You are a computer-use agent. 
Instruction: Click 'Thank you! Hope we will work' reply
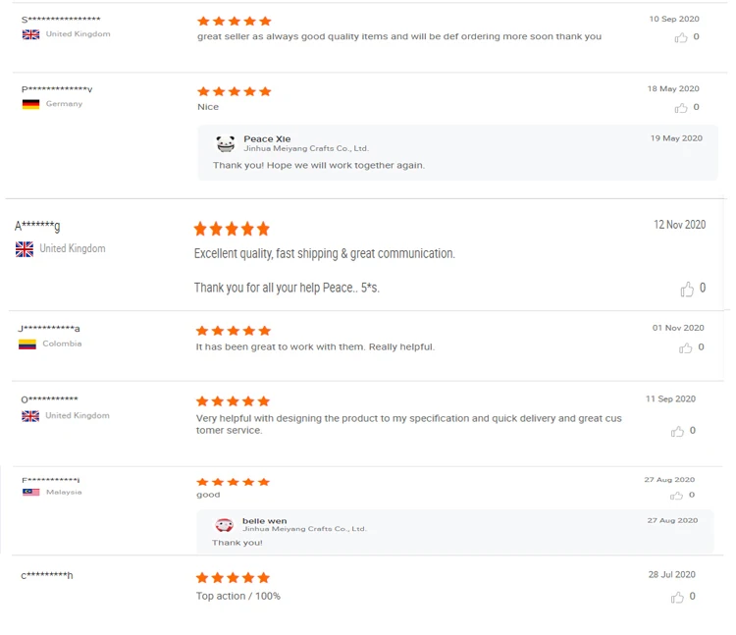tap(318, 165)
